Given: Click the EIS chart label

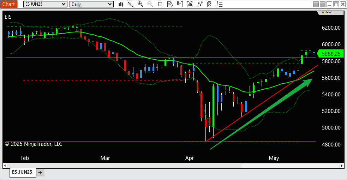Looking at the screenshot, I should click(x=8, y=17).
